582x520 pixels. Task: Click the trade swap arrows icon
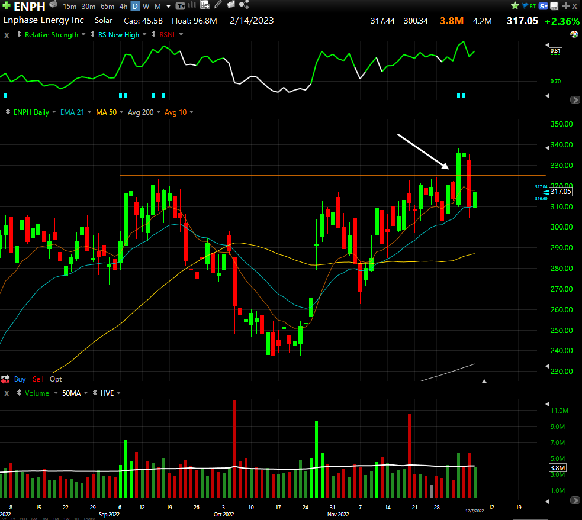point(5,379)
